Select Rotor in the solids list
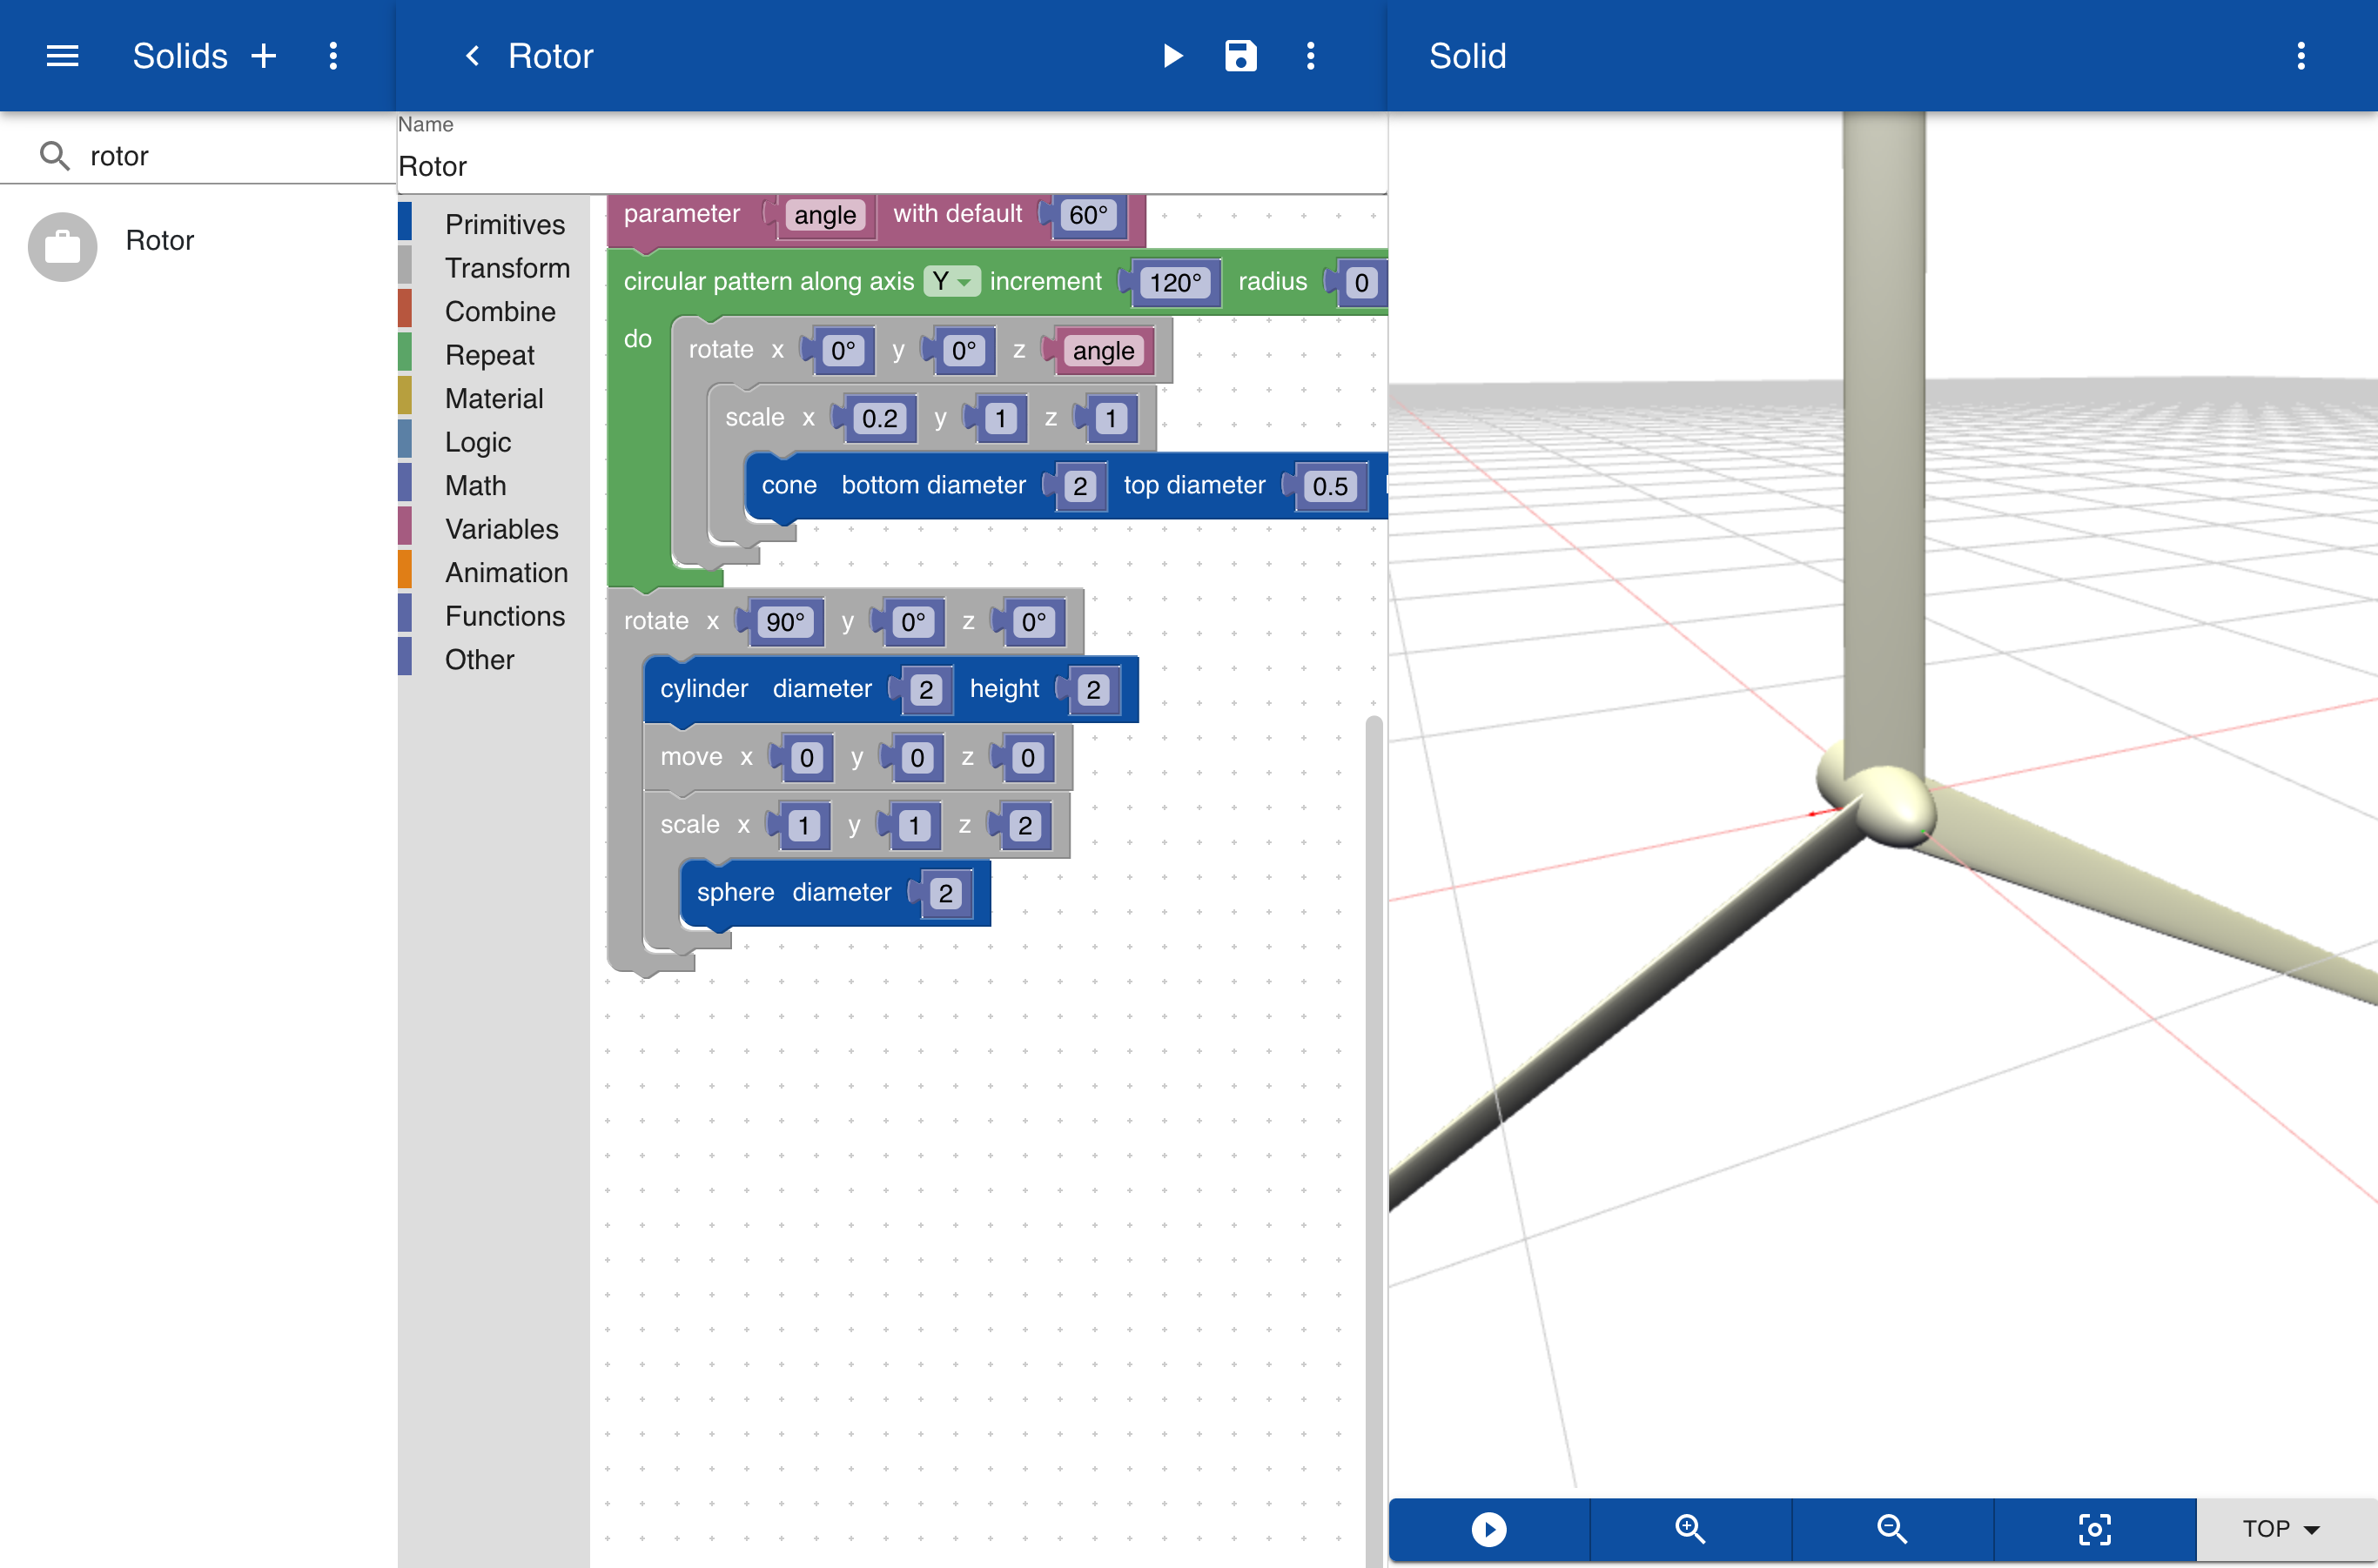 pyautogui.click(x=160, y=241)
